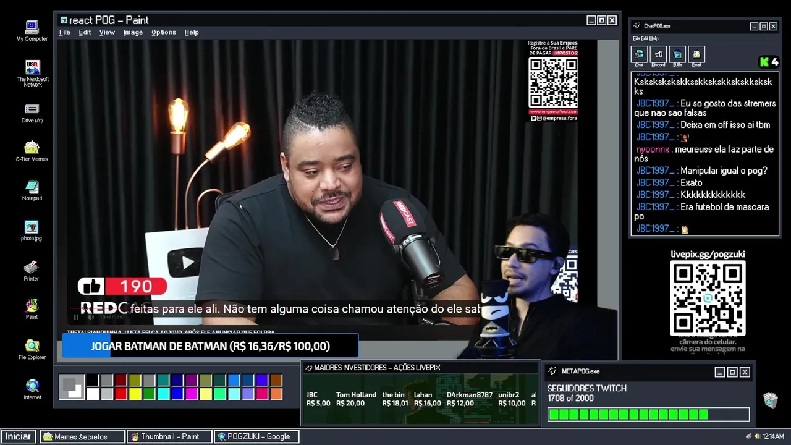
Task: Select the bright red color swatch
Action: [x=121, y=394]
